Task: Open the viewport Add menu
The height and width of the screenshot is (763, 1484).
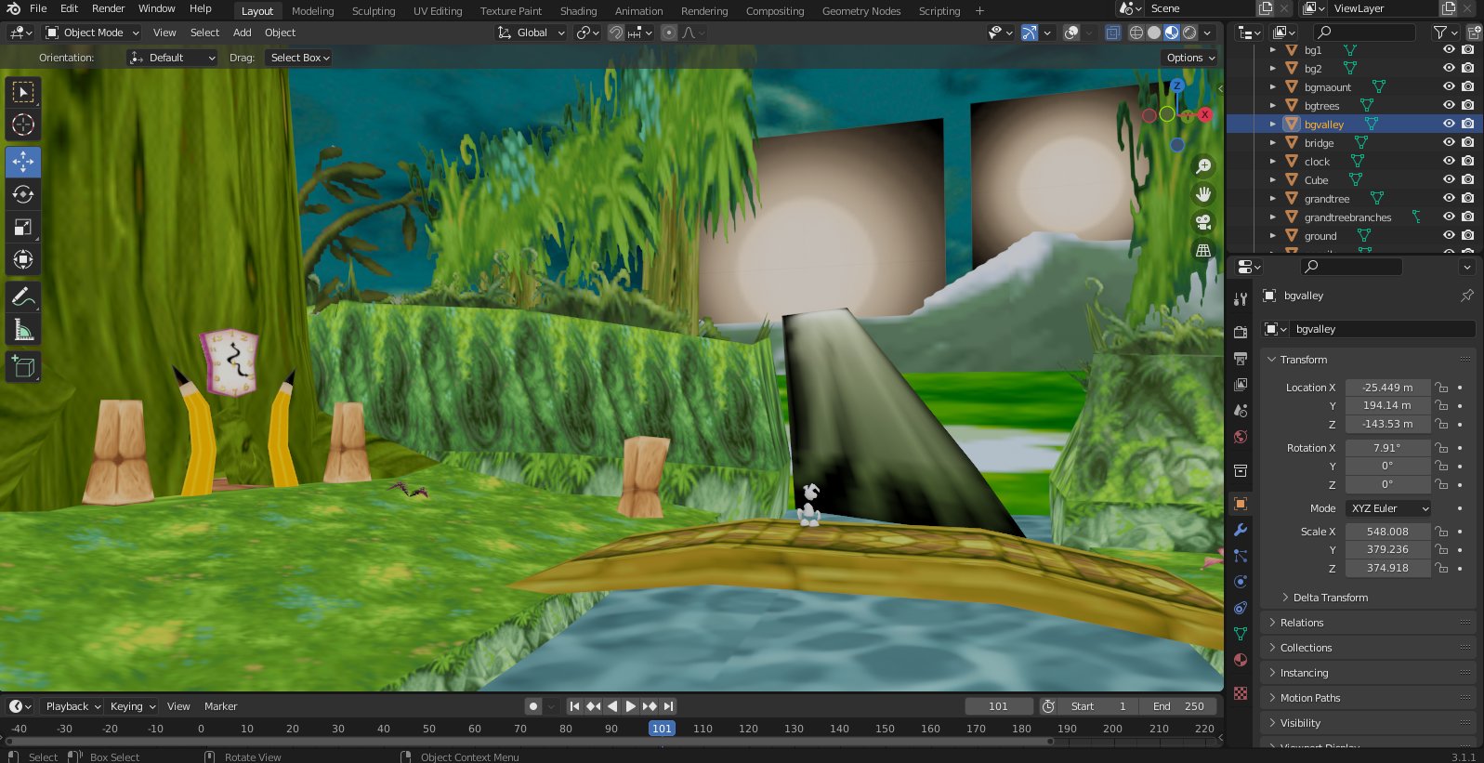Action: (x=243, y=33)
